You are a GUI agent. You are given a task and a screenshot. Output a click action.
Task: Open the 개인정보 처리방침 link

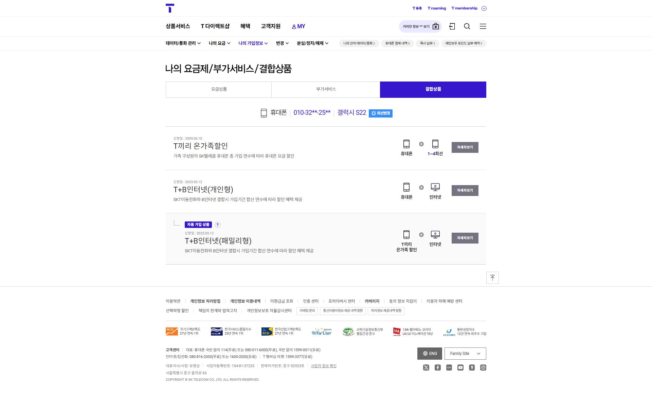pyautogui.click(x=205, y=301)
